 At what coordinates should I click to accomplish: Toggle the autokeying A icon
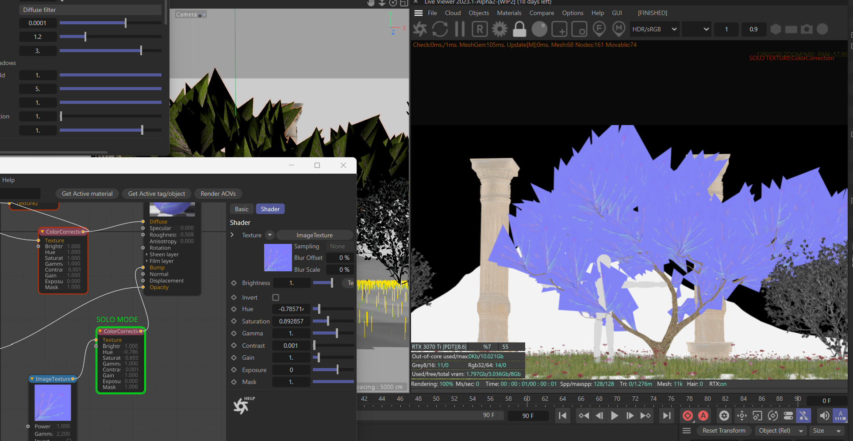(x=703, y=415)
